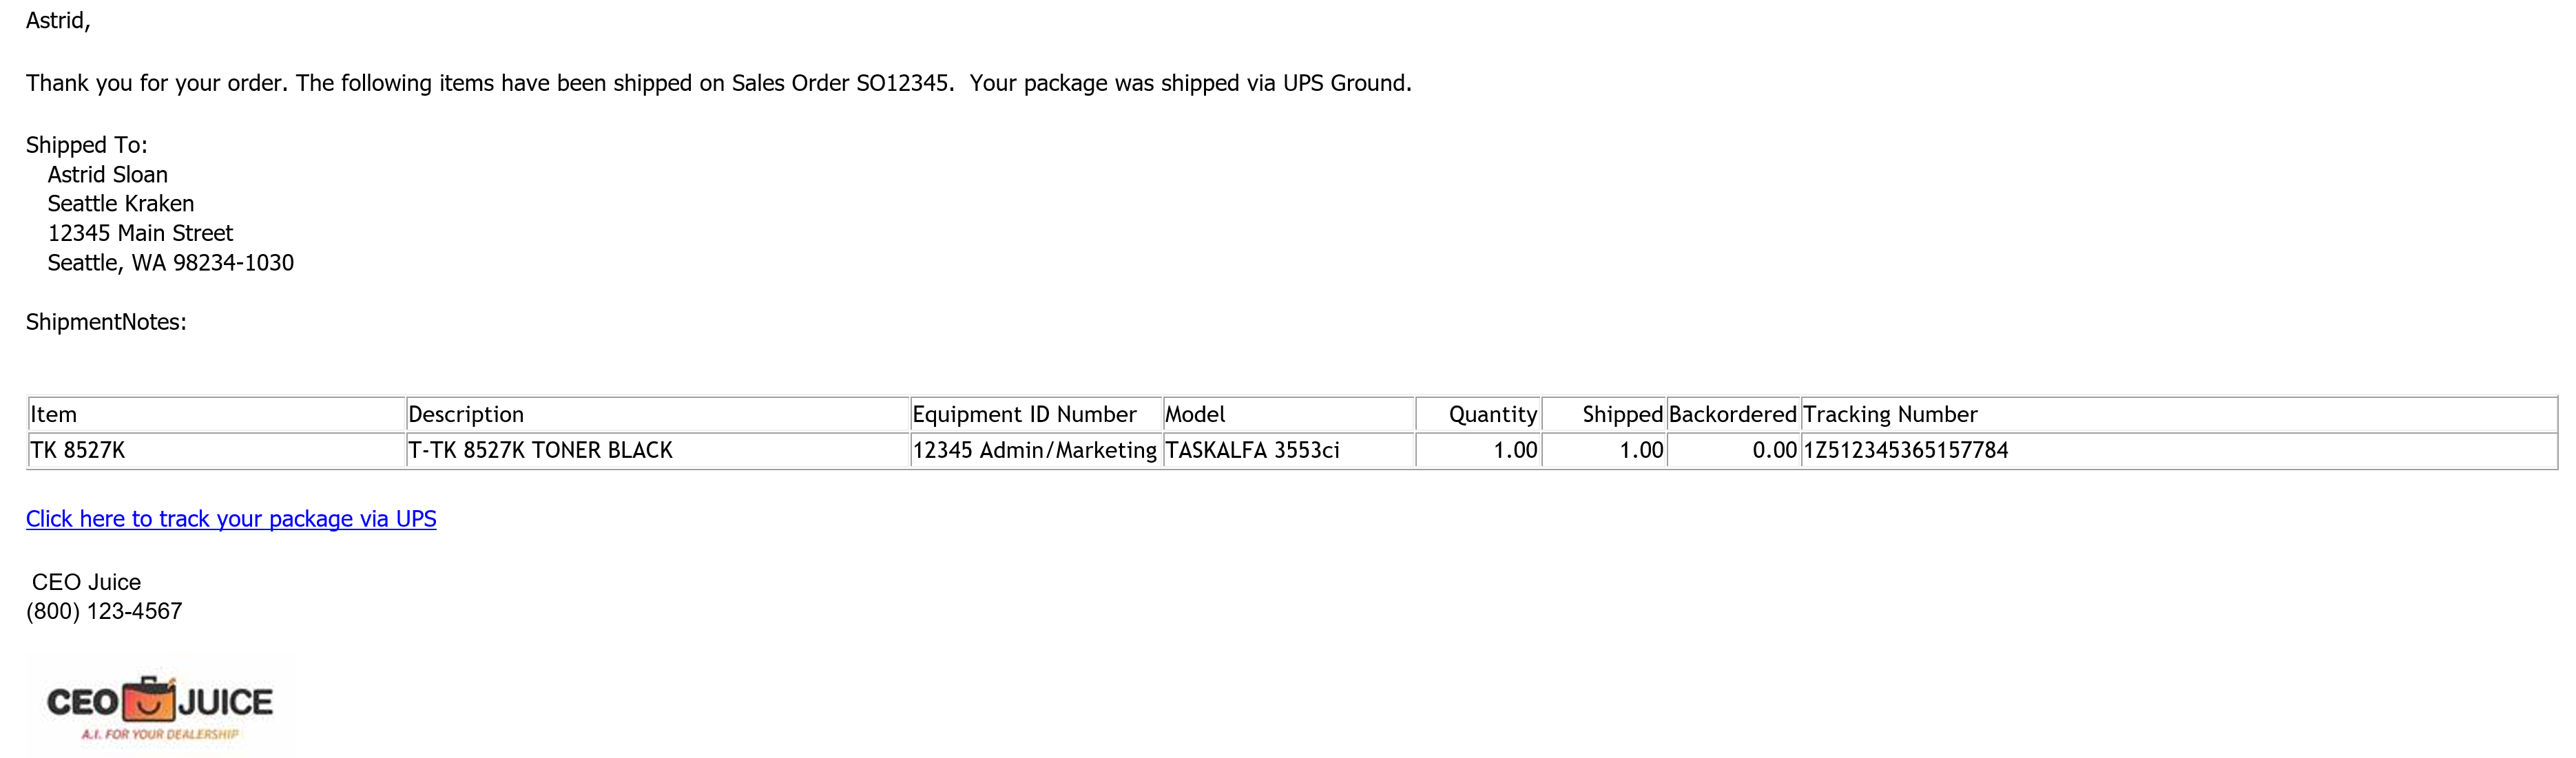Click the phone number (800) 123-4567
This screenshot has width=2576, height=758.
(x=104, y=611)
